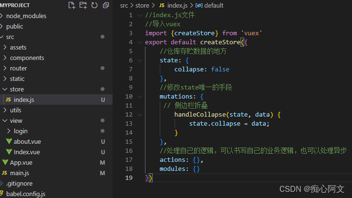
Task: Click the Vue icon beside about.vue
Action: pos(9,141)
